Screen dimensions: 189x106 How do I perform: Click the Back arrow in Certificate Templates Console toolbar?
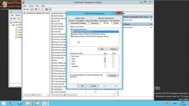click(24, 9)
